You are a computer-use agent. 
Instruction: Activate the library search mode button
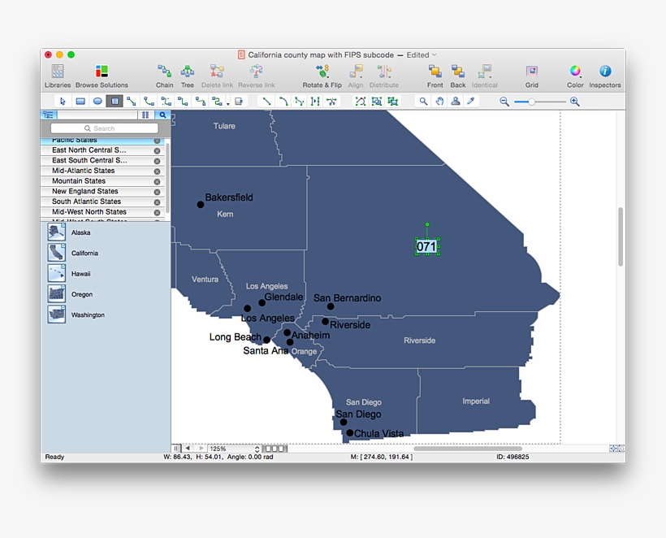click(162, 115)
